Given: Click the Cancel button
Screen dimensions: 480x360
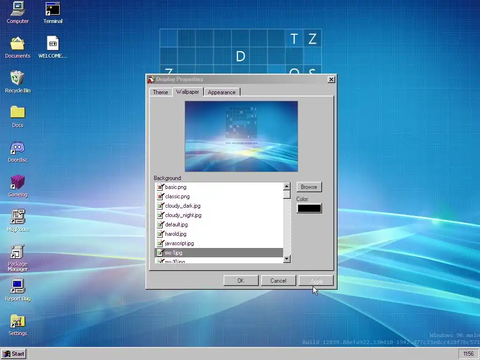Looking at the screenshot, I should point(278,281).
